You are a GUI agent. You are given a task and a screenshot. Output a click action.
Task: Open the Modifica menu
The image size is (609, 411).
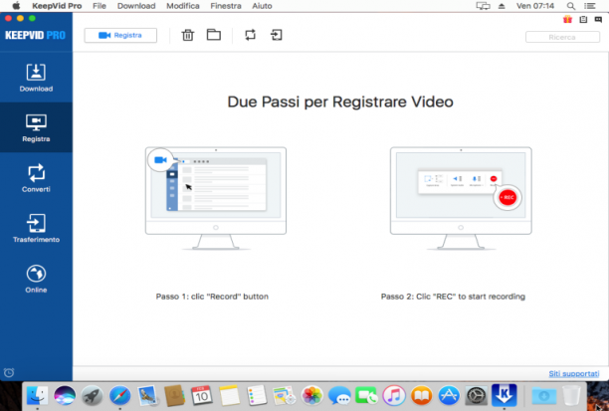[183, 6]
